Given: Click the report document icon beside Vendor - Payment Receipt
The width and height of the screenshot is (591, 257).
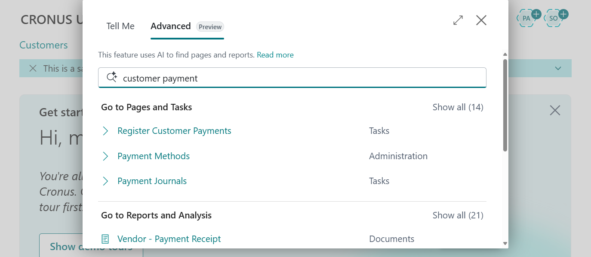Looking at the screenshot, I should [105, 239].
